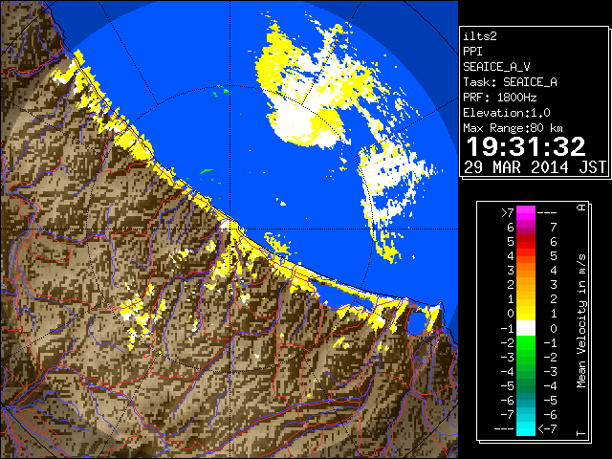Image resolution: width=612 pixels, height=459 pixels.
Task: Click the radar name label ilts2
Action: 480,36
